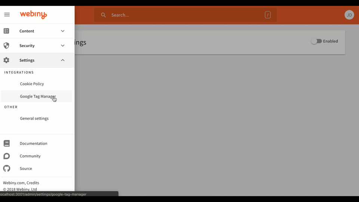The width and height of the screenshot is (359, 202).
Task: Click the hamburger menu icon
Action: pos(7,15)
